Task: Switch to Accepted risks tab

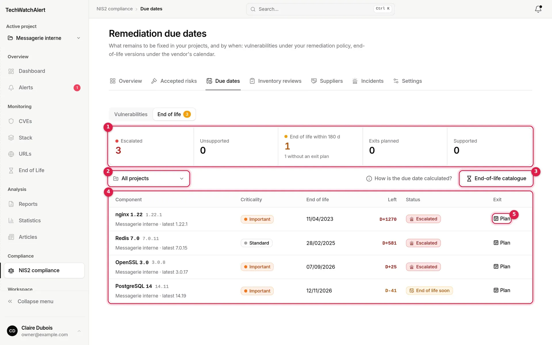Action: (174, 81)
